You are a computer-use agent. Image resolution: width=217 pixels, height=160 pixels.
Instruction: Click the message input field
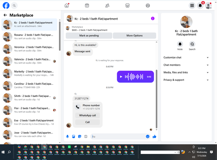[x=118, y=137]
